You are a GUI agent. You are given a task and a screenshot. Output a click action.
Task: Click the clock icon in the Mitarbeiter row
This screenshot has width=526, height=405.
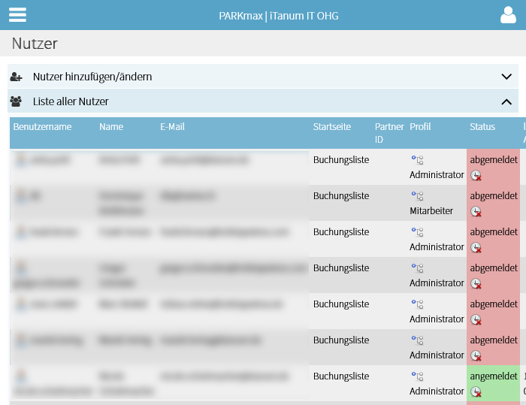point(476,211)
